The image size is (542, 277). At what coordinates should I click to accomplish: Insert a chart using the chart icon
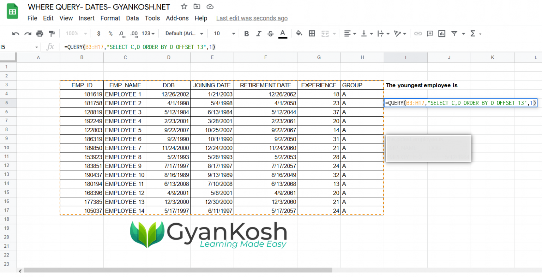(x=441, y=33)
